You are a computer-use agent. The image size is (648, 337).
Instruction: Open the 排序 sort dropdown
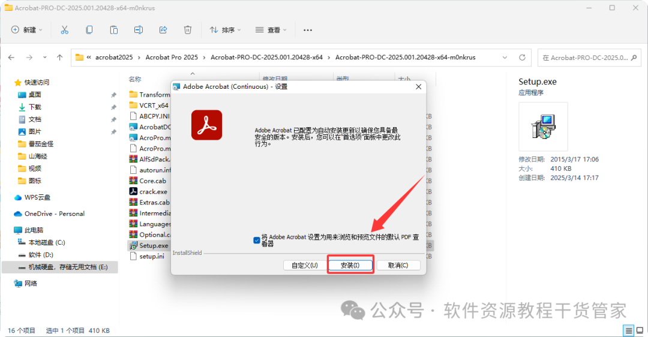225,30
